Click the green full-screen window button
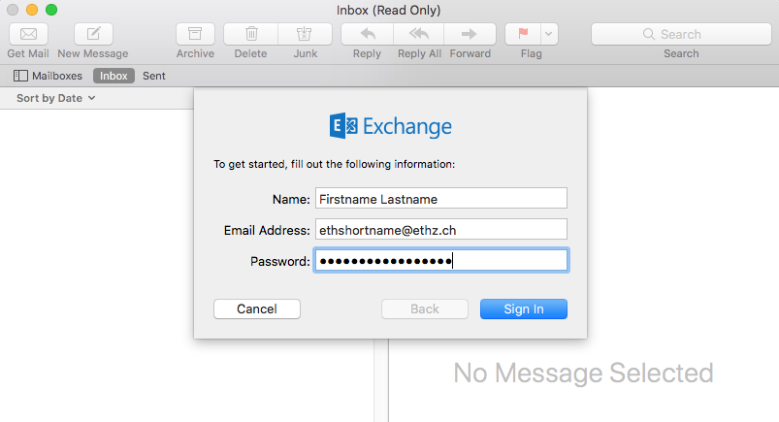The height and width of the screenshot is (422, 779). click(51, 10)
